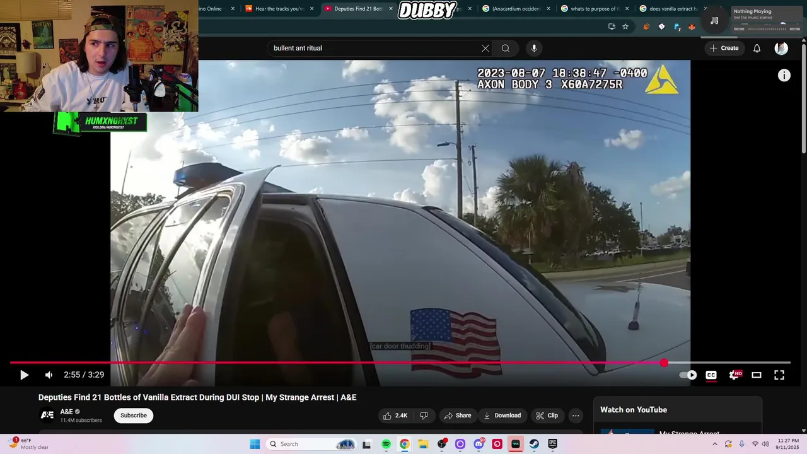Click the Download button
The height and width of the screenshot is (454, 807).
click(502, 416)
